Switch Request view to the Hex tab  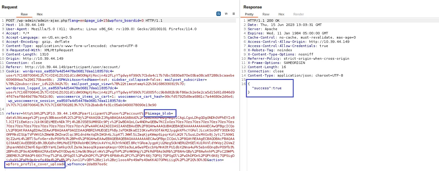40,14
